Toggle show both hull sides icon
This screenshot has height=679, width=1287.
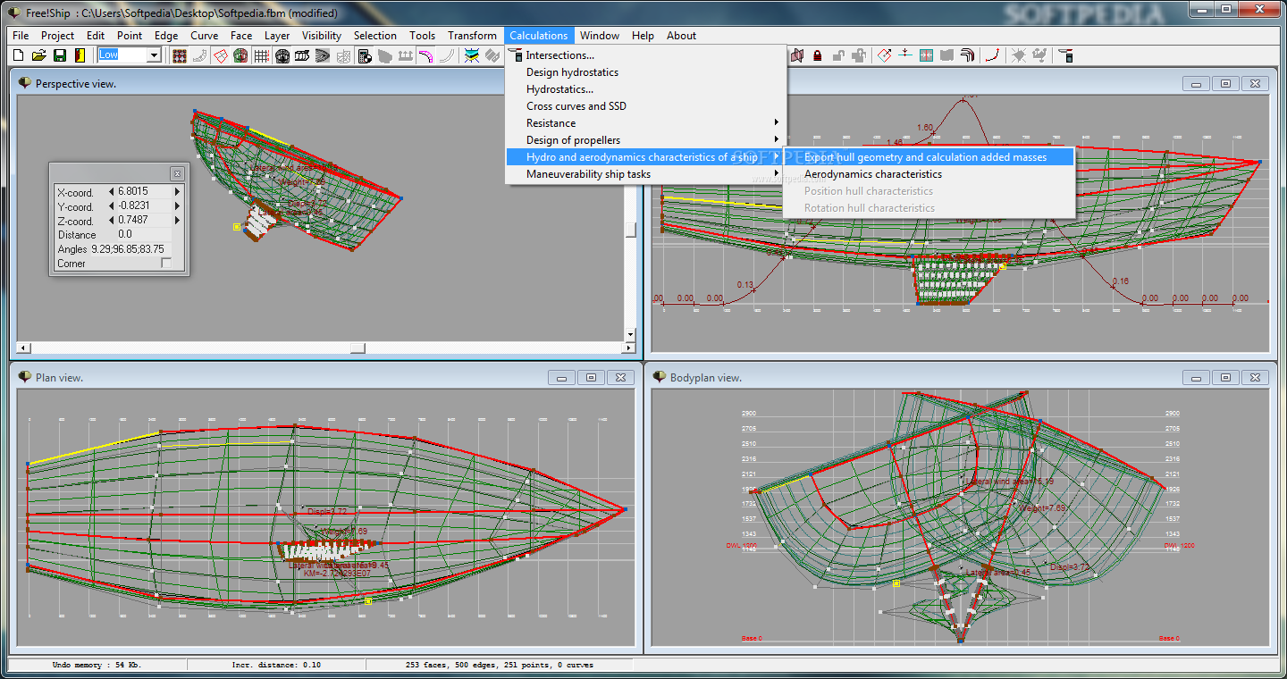tap(240, 55)
